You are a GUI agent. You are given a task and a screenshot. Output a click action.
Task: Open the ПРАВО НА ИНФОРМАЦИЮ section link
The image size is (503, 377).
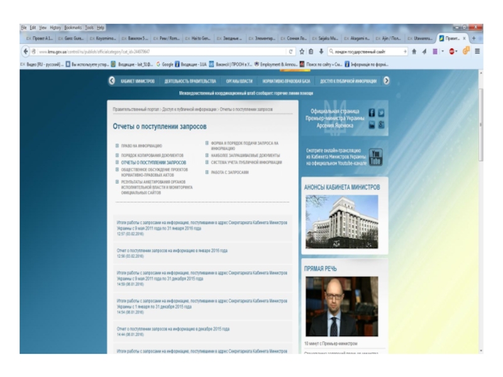141,146
